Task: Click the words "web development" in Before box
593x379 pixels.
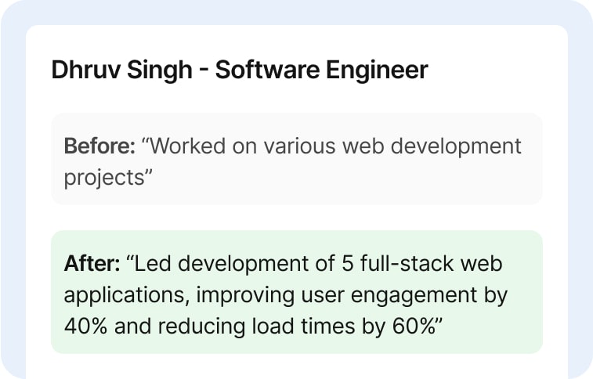Action: coord(429,146)
